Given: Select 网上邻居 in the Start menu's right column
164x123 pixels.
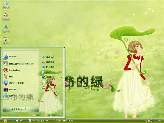Looking at the screenshot, I should coord(48,67).
